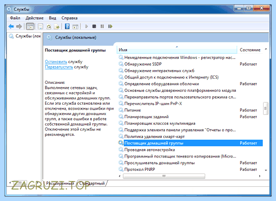This screenshot has height=201, width=276.
Task: Click gear icon beside Обнаружение интерактивных служб
Action: 121,71
